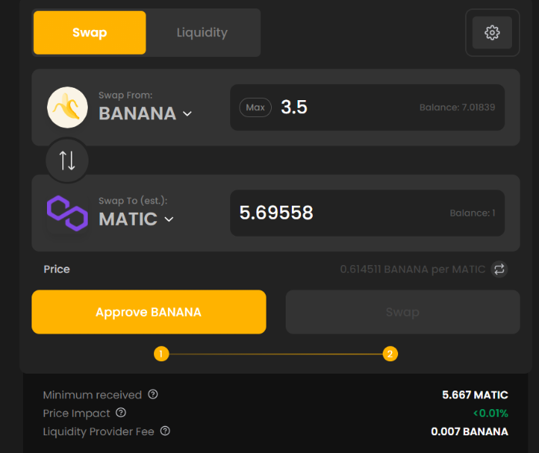Image resolution: width=539 pixels, height=453 pixels.
Task: Expand the BANANA token dropdown chevron
Action: [187, 113]
